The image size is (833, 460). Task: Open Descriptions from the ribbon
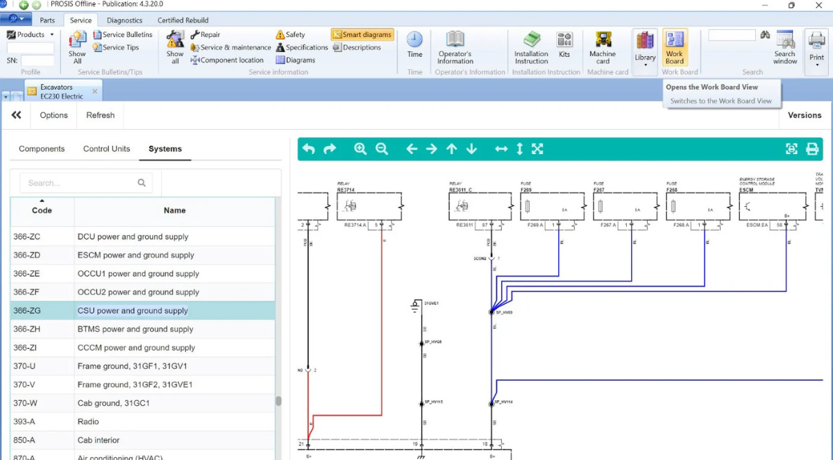[357, 47]
